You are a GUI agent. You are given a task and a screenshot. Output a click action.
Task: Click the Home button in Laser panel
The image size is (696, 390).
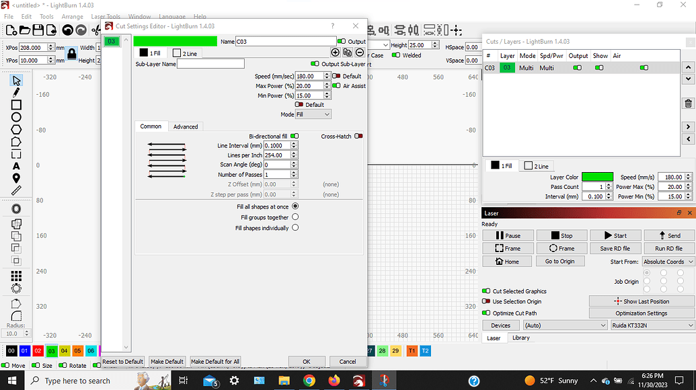(507, 262)
